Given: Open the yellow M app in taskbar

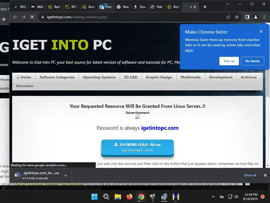Looking at the screenshot, I should [x=176, y=197].
